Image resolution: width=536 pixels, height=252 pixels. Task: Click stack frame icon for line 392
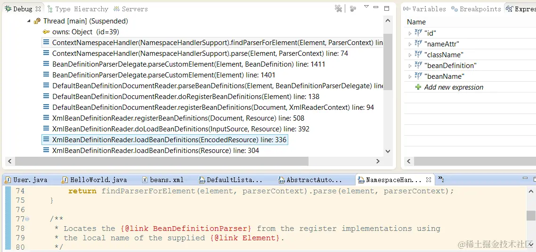(46, 129)
